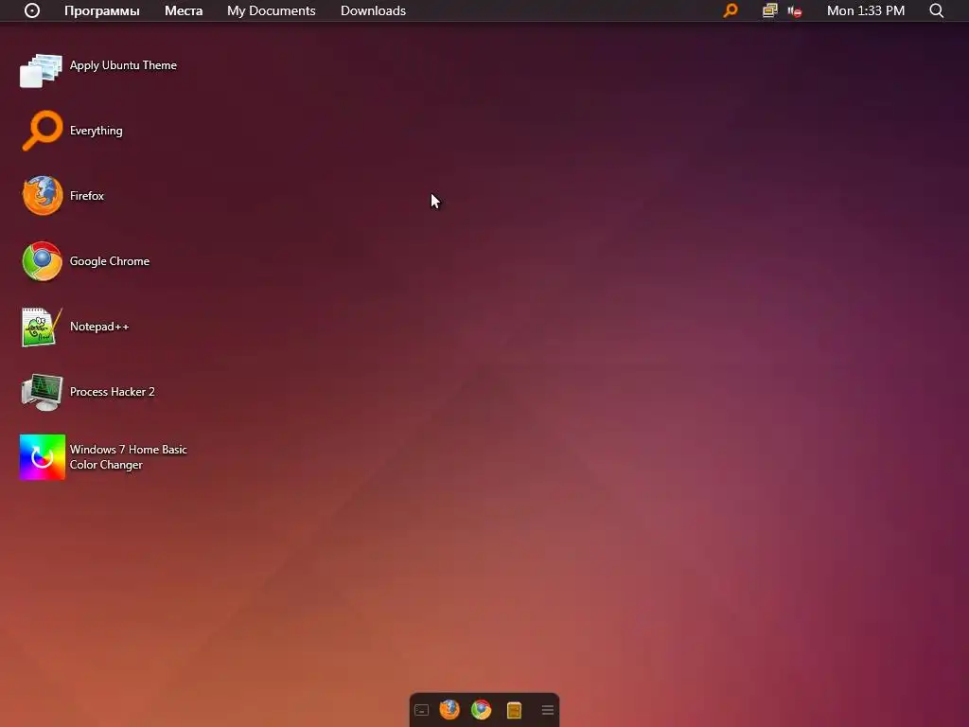969x727 pixels.
Task: Open the Места menu
Action: click(x=184, y=10)
